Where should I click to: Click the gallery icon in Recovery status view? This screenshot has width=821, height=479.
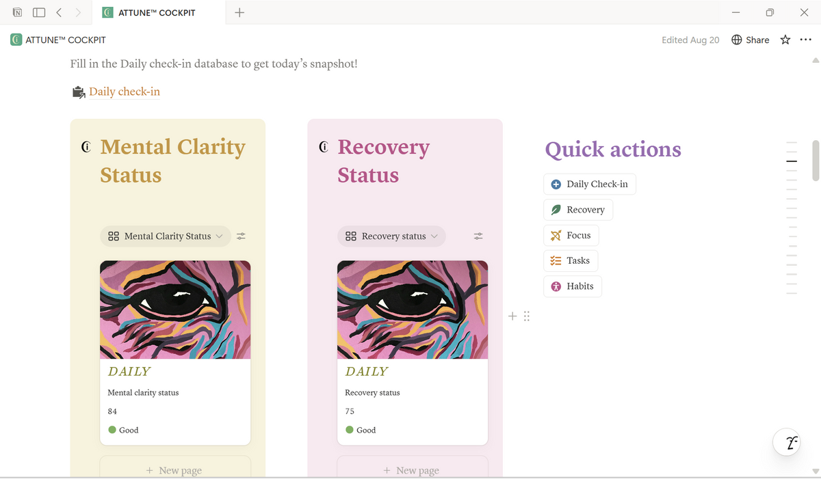[x=351, y=236]
